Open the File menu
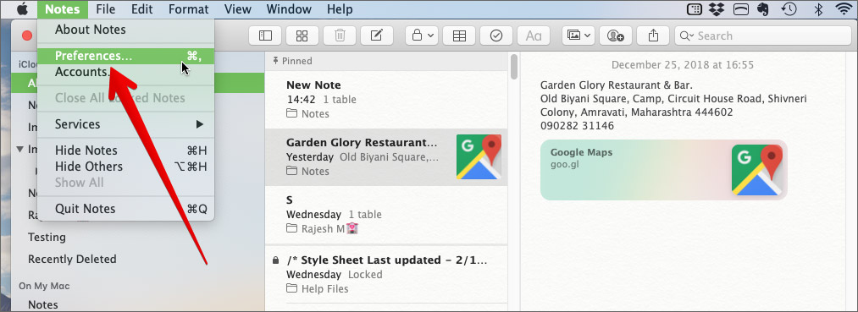The width and height of the screenshot is (858, 312). pos(105,9)
